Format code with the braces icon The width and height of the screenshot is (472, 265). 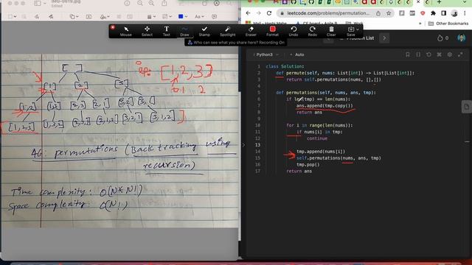(x=418, y=54)
